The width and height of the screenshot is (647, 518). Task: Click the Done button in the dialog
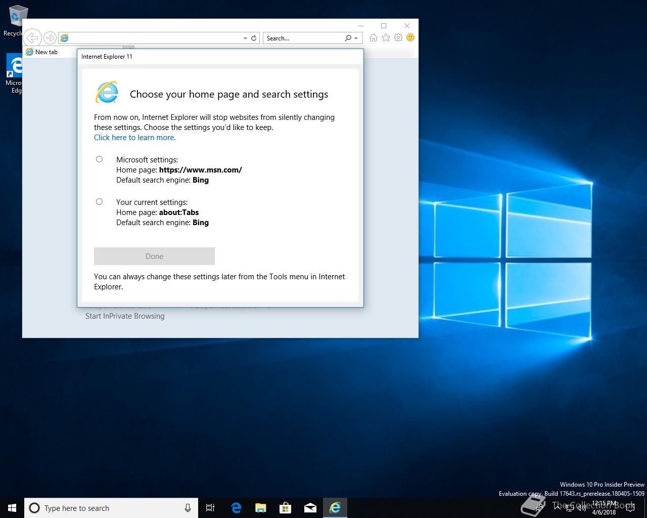click(154, 256)
